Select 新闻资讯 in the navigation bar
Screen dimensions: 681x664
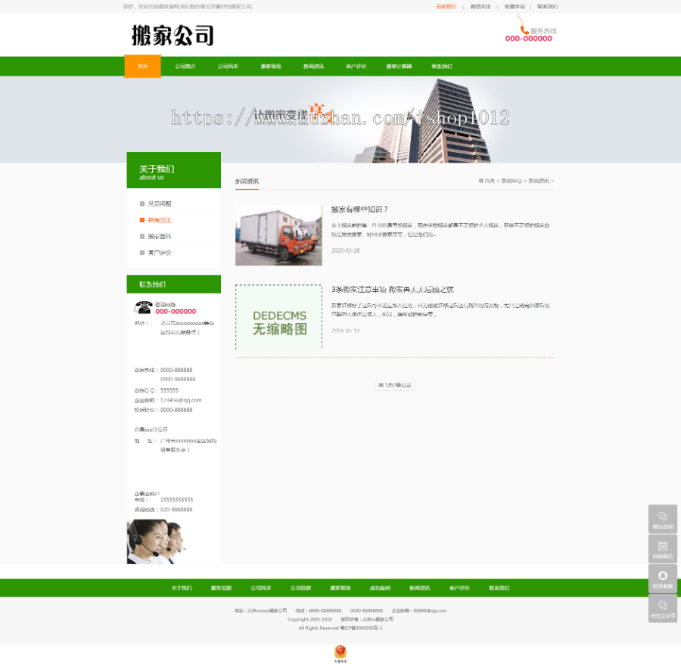[x=314, y=67]
